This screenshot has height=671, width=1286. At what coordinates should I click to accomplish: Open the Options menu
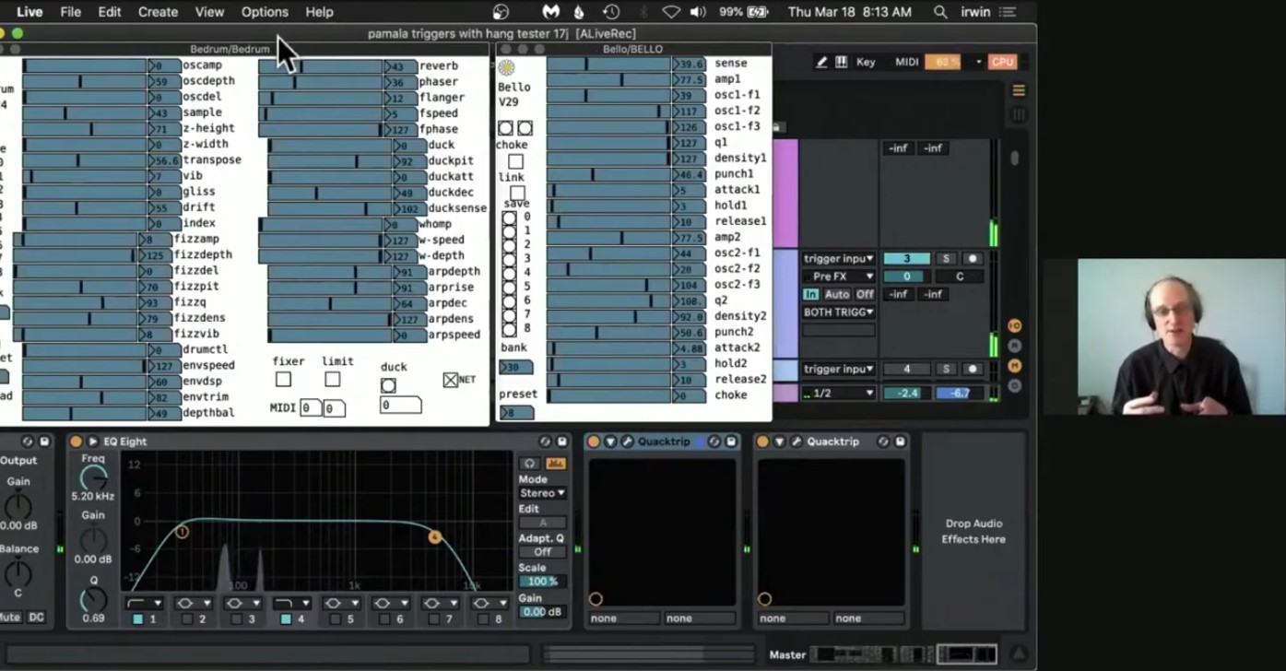coord(265,12)
